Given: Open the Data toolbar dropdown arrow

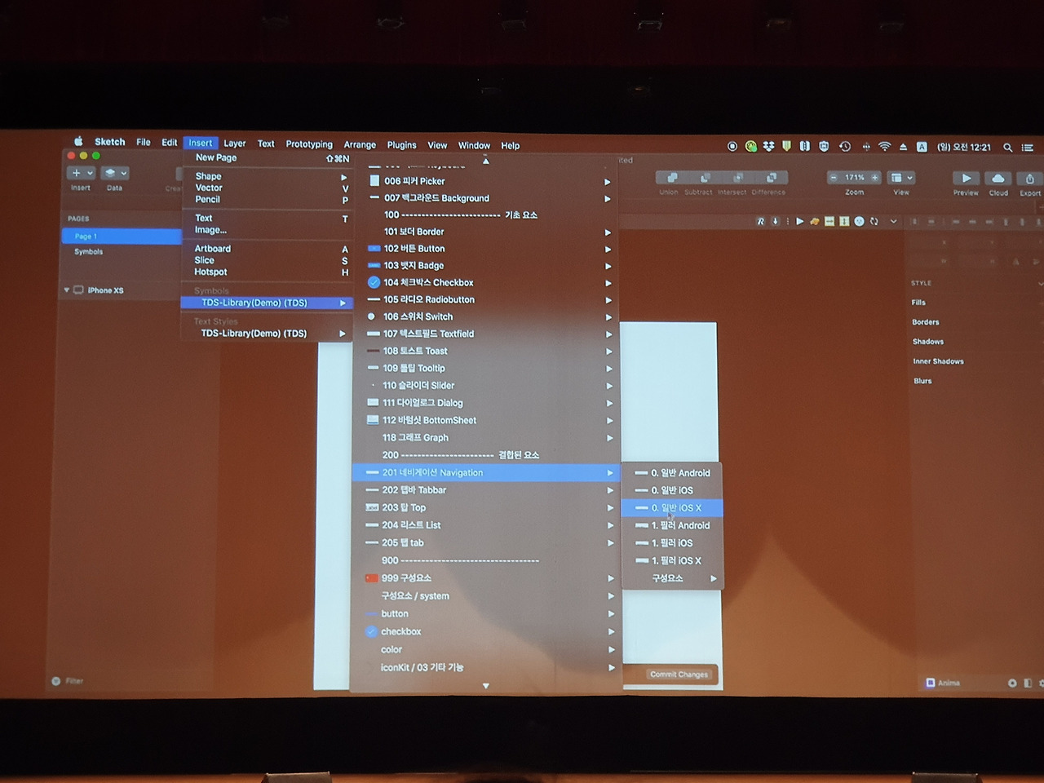Looking at the screenshot, I should tap(123, 173).
